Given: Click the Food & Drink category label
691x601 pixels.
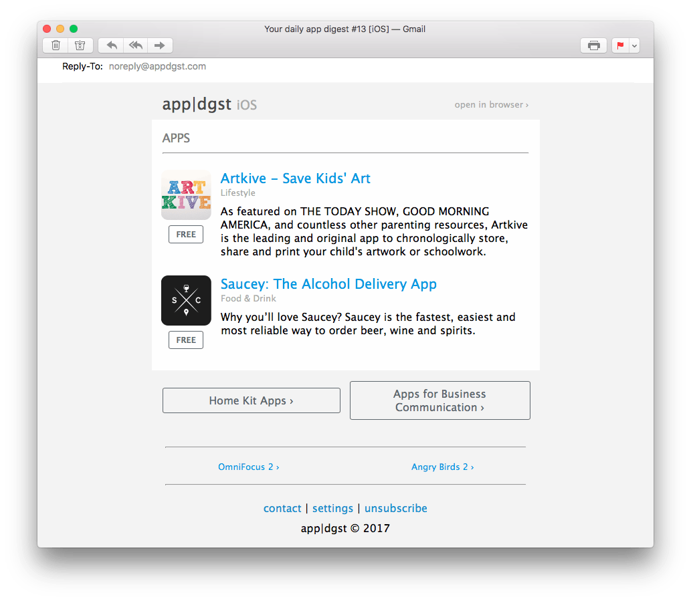Looking at the screenshot, I should 249,299.
